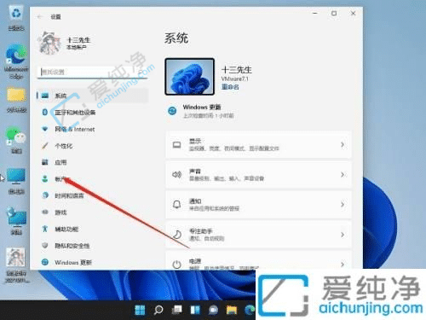Click the 重命名 rename link
The width and height of the screenshot is (426, 320).
click(230, 87)
